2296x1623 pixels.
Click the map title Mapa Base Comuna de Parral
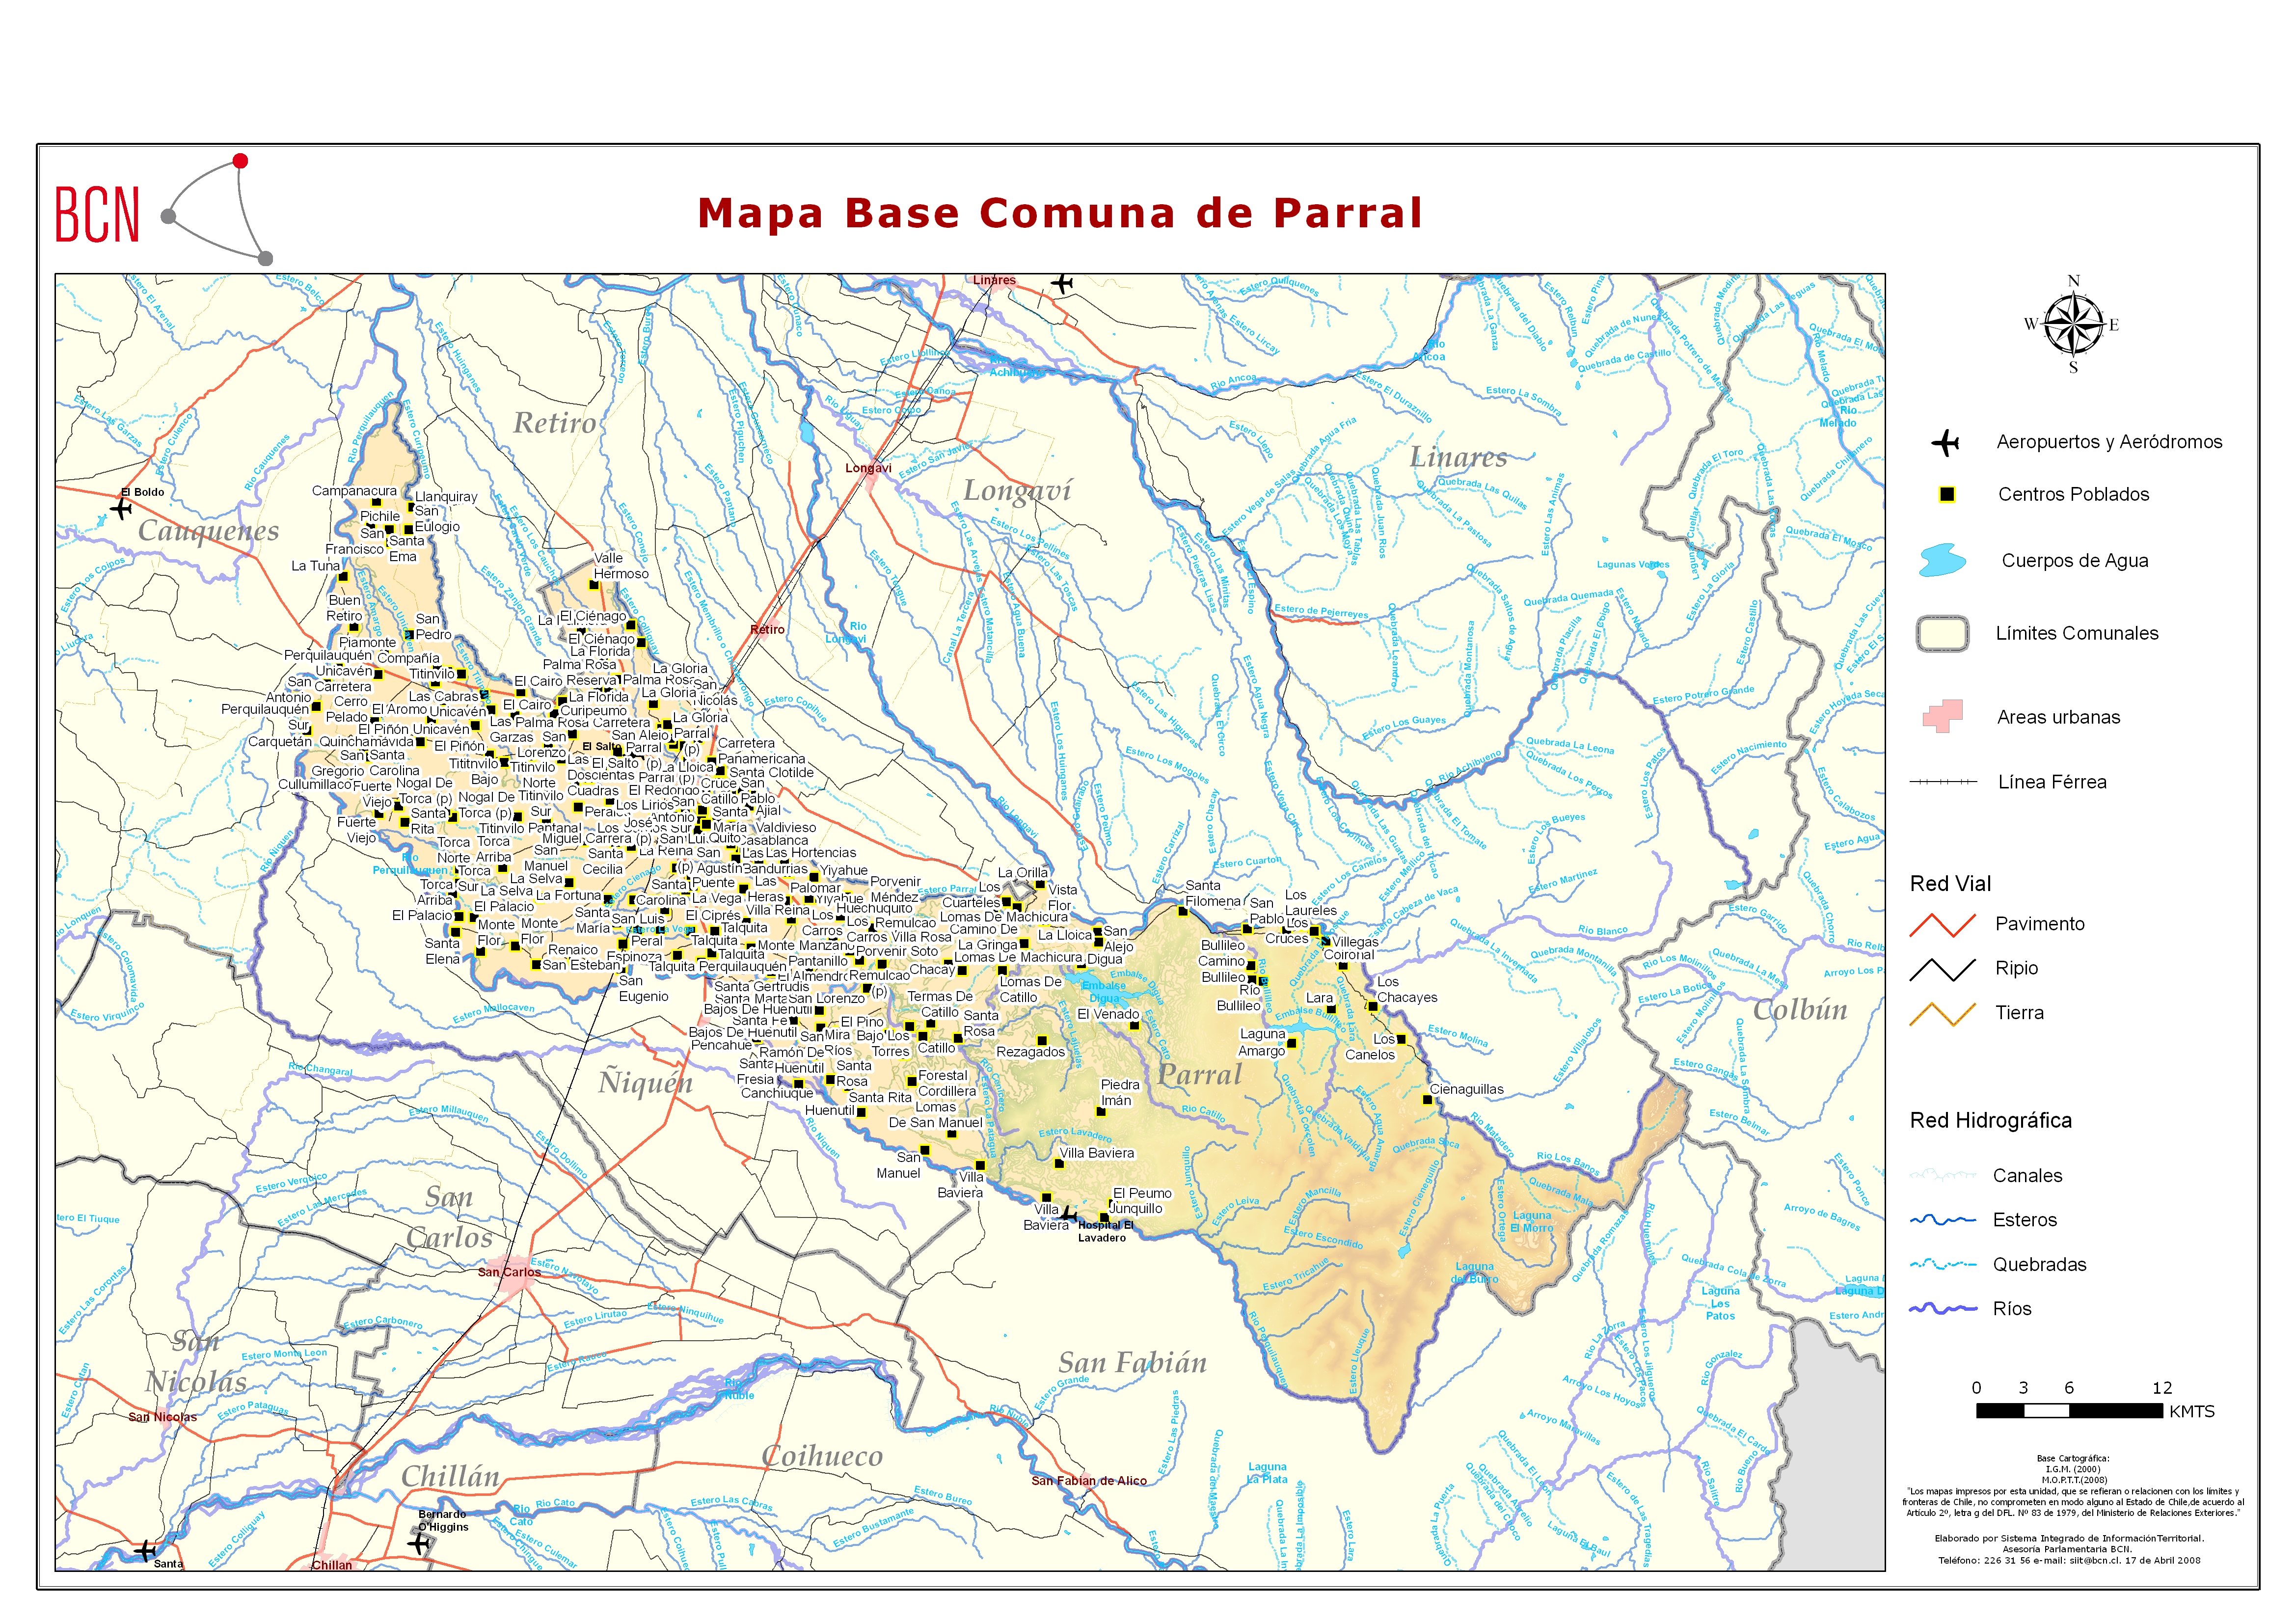1059,213
